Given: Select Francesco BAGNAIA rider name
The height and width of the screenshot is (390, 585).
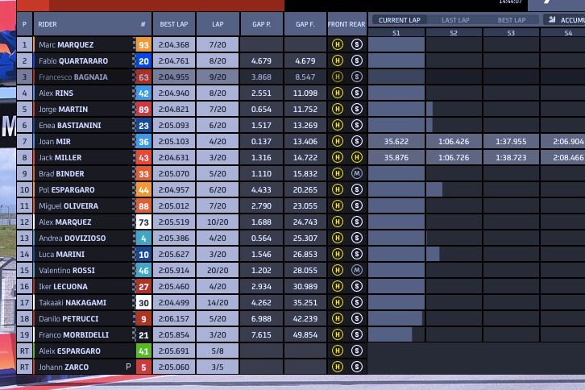Looking at the screenshot, I should 73,77.
